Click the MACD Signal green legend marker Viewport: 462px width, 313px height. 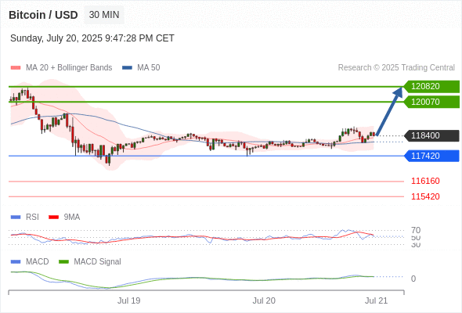(x=63, y=262)
